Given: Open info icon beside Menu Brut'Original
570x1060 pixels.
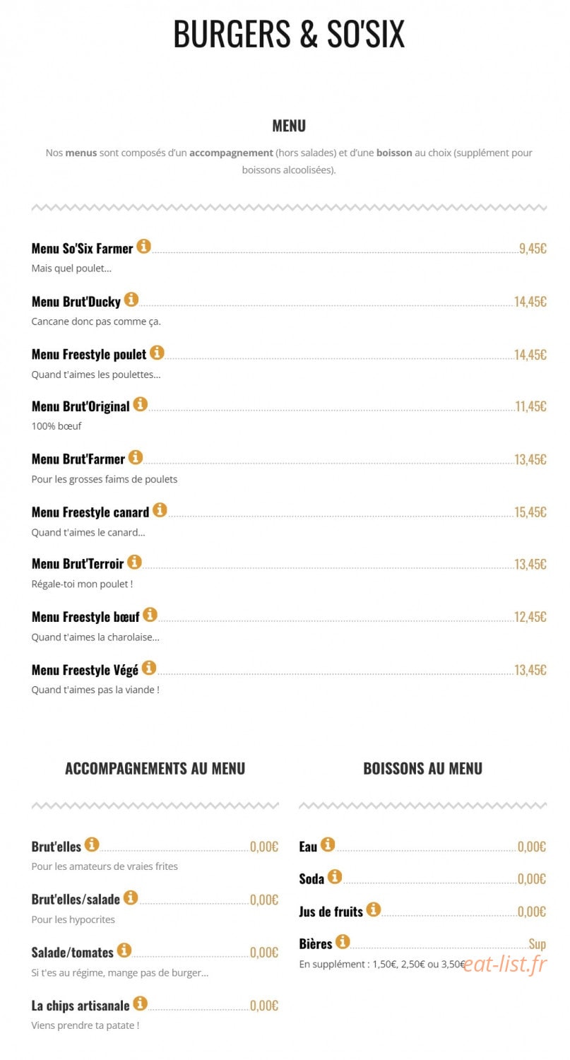Looking at the screenshot, I should coord(141,404).
